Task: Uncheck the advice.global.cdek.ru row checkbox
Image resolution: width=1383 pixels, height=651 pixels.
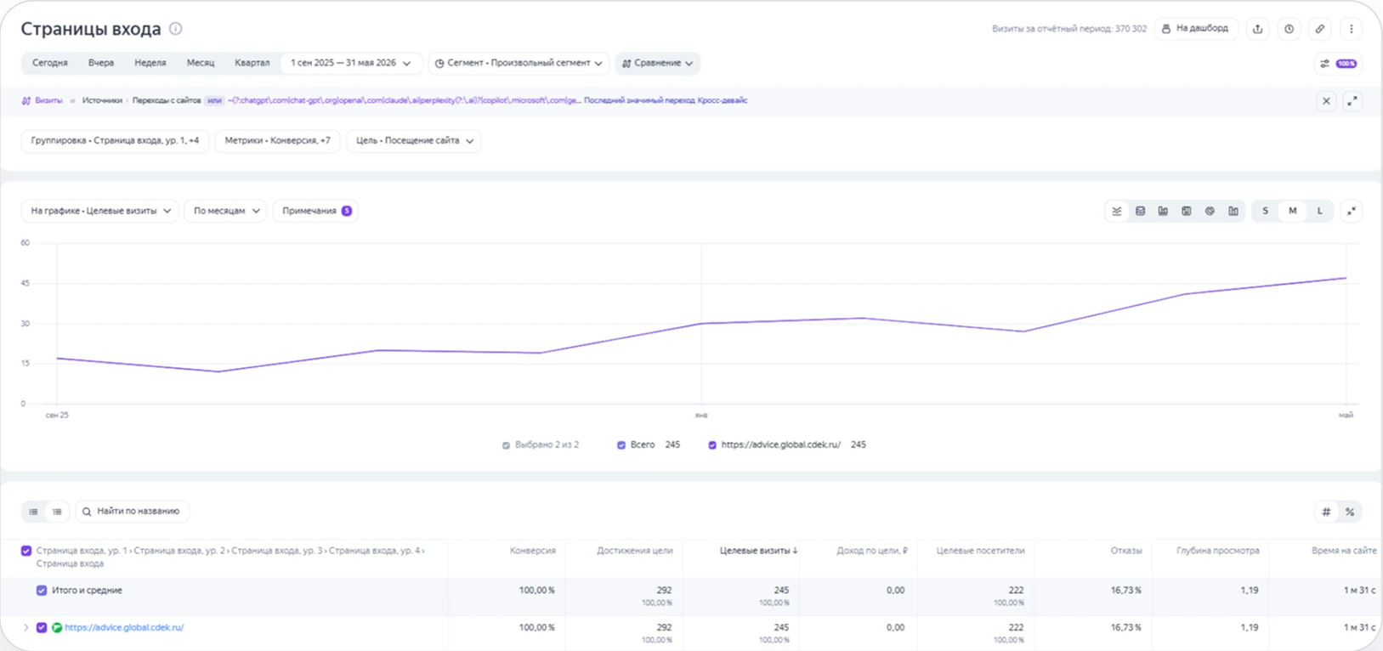Action: pos(42,627)
